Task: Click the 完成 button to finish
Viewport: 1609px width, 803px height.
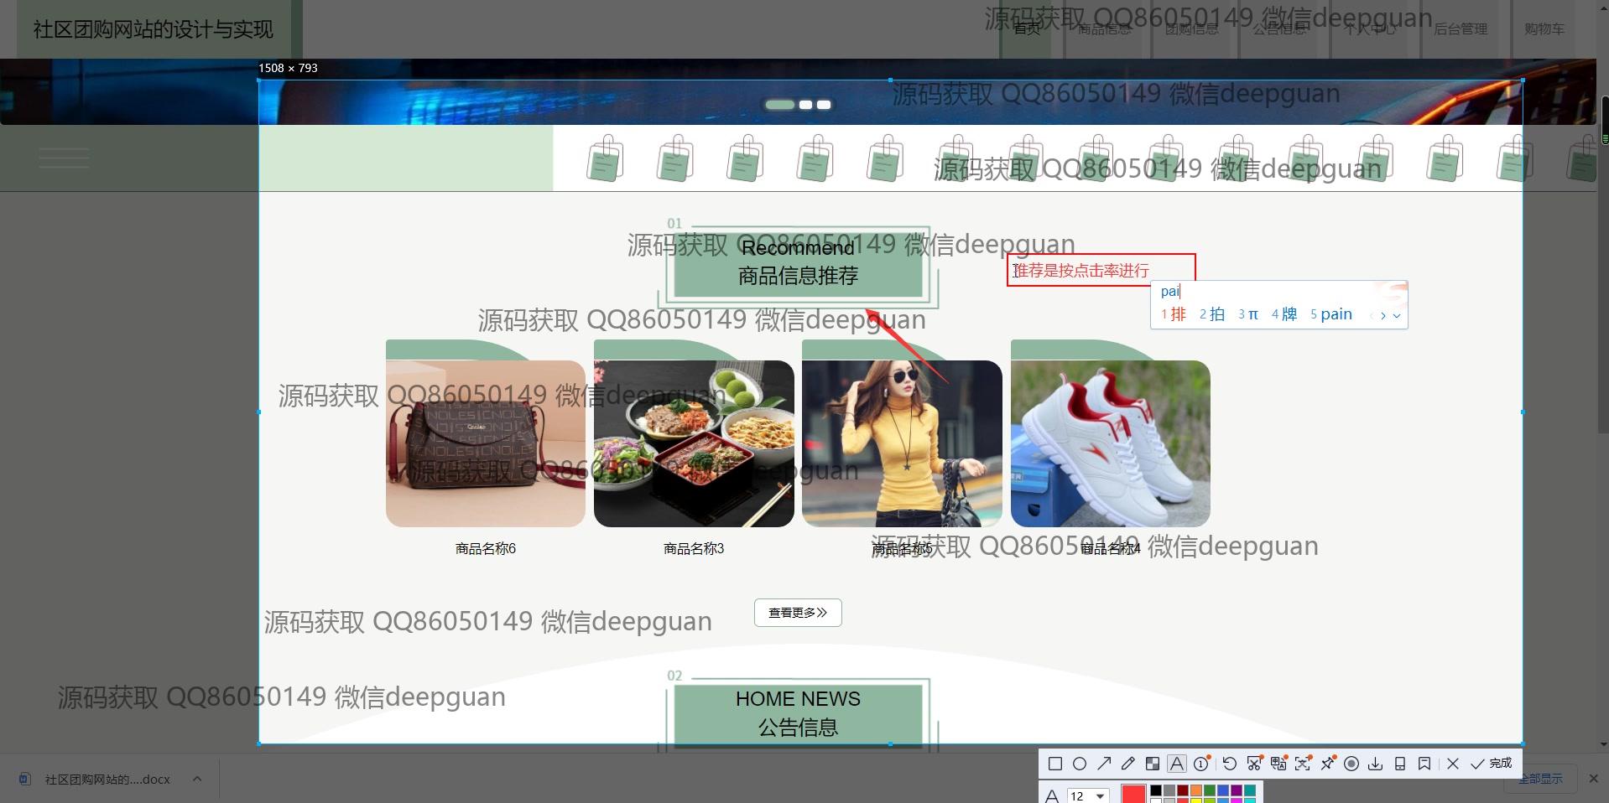Action: [1492, 764]
